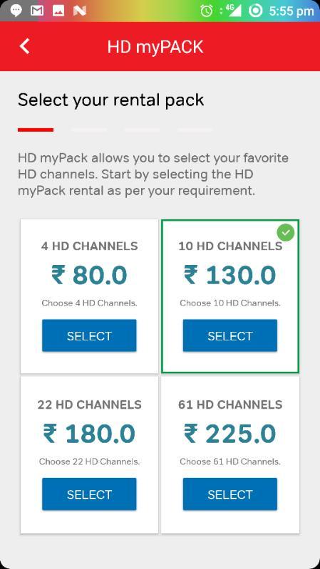Select the 10 HD Channels pack
Screen dimensions: 320x569
point(230,335)
